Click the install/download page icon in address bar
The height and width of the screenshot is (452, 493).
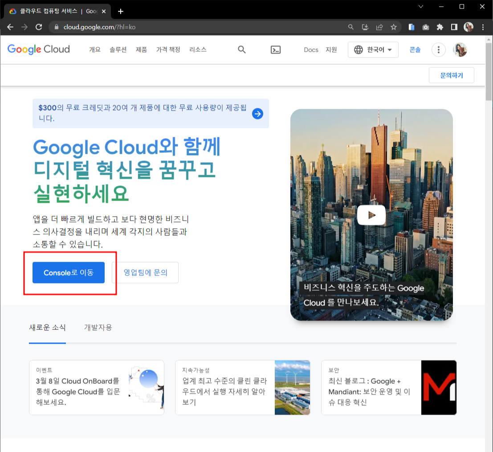365,27
